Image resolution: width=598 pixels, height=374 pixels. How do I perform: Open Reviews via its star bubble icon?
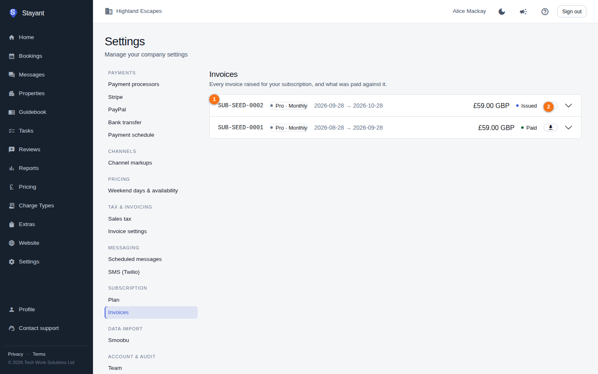[12, 150]
